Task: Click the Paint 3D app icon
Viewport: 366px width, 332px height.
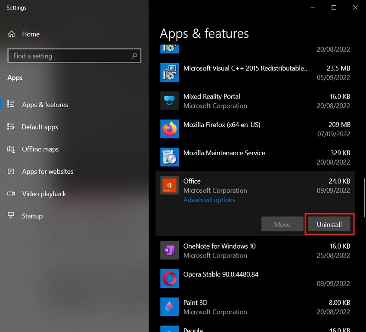Action: 170,307
